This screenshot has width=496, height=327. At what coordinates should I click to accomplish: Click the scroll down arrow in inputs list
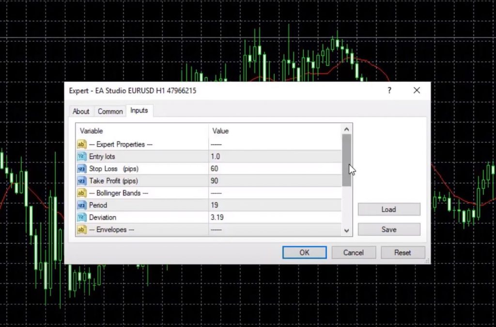(346, 231)
